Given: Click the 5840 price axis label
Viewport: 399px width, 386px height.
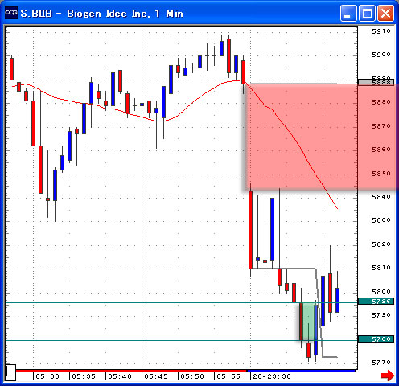Looking at the screenshot, I should click(381, 197).
